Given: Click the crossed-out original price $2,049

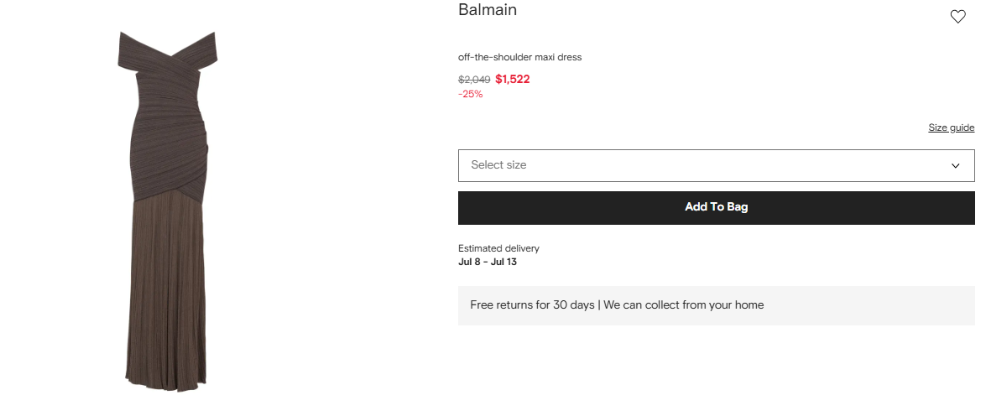Looking at the screenshot, I should point(474,80).
